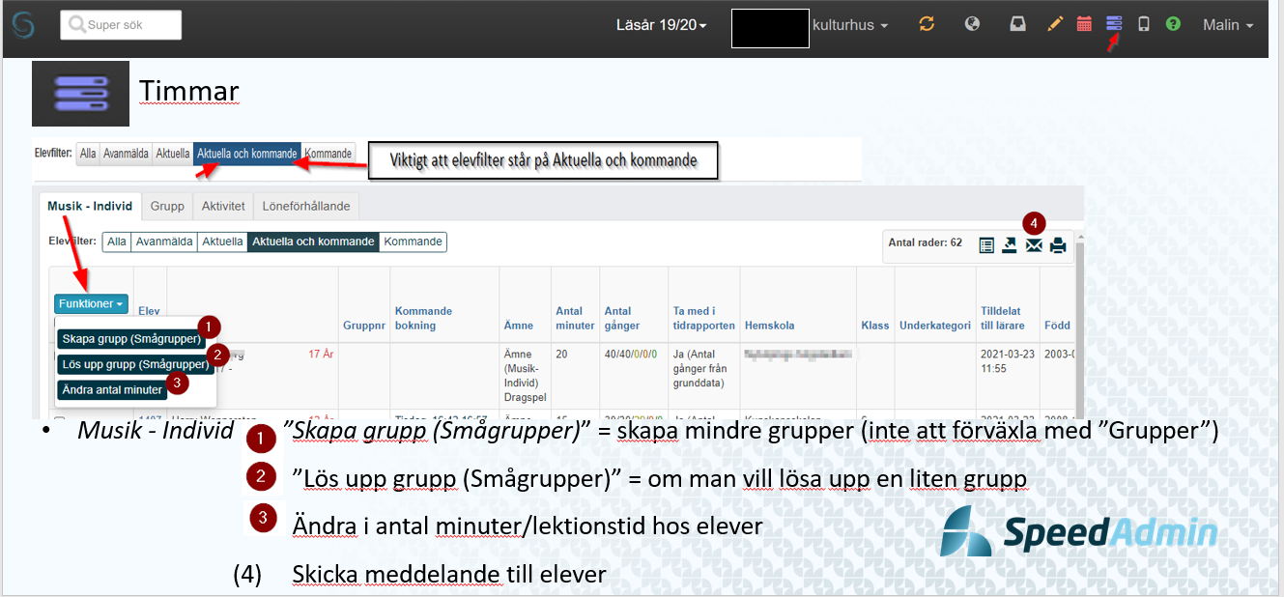
Task: Sort by the Underkategori column header
Action: [x=935, y=326]
